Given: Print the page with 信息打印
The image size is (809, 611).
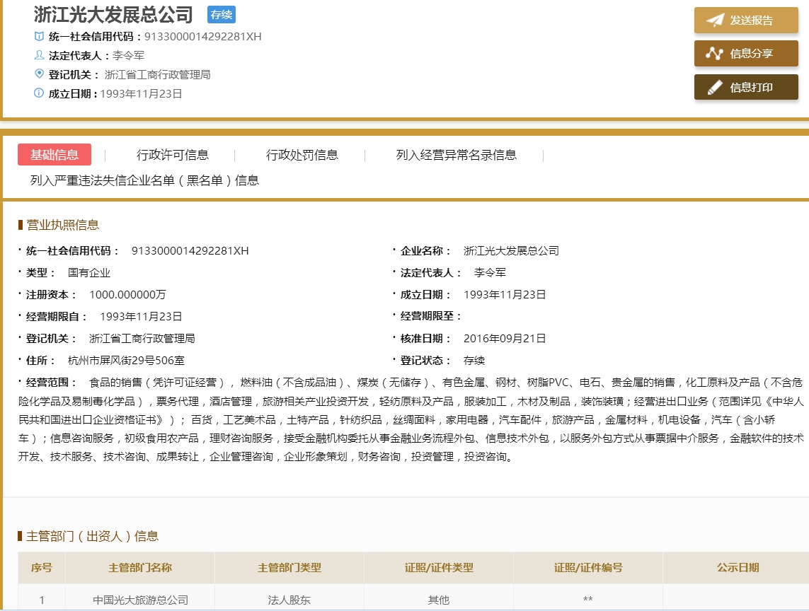Looking at the screenshot, I should click(x=746, y=87).
